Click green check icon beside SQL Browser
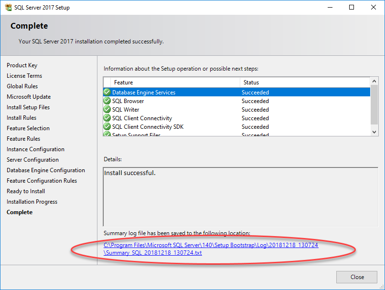Screen dimensions: 385x290 (x=107, y=101)
